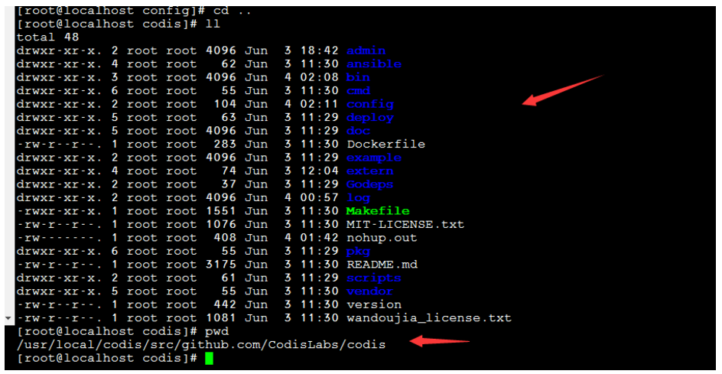The height and width of the screenshot is (374, 722).
Task: Click the 'cd ..' command text
Action: coord(233,11)
